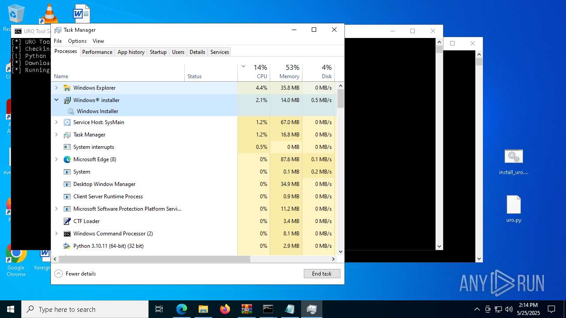The image size is (566, 318).
Task: Click the Windows Command Processor icon
Action: pos(67,234)
